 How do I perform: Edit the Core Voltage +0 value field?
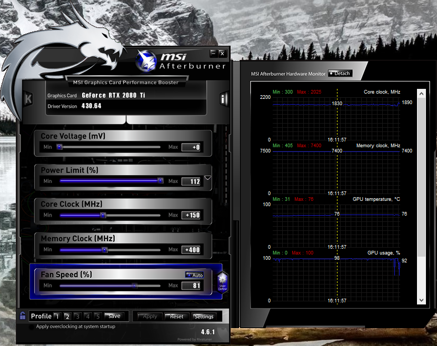pos(191,147)
